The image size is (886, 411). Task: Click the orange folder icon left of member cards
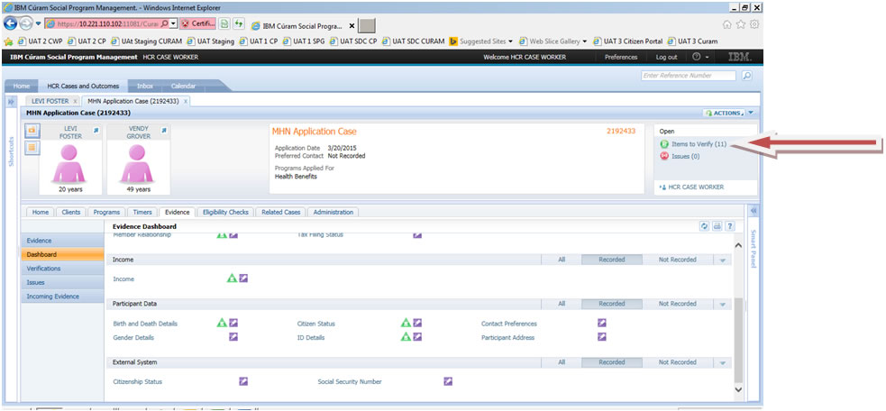pyautogui.click(x=32, y=131)
